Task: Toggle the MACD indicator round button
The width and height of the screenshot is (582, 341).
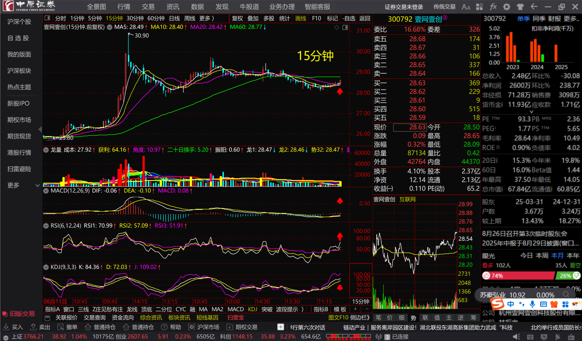Action: click(x=46, y=191)
